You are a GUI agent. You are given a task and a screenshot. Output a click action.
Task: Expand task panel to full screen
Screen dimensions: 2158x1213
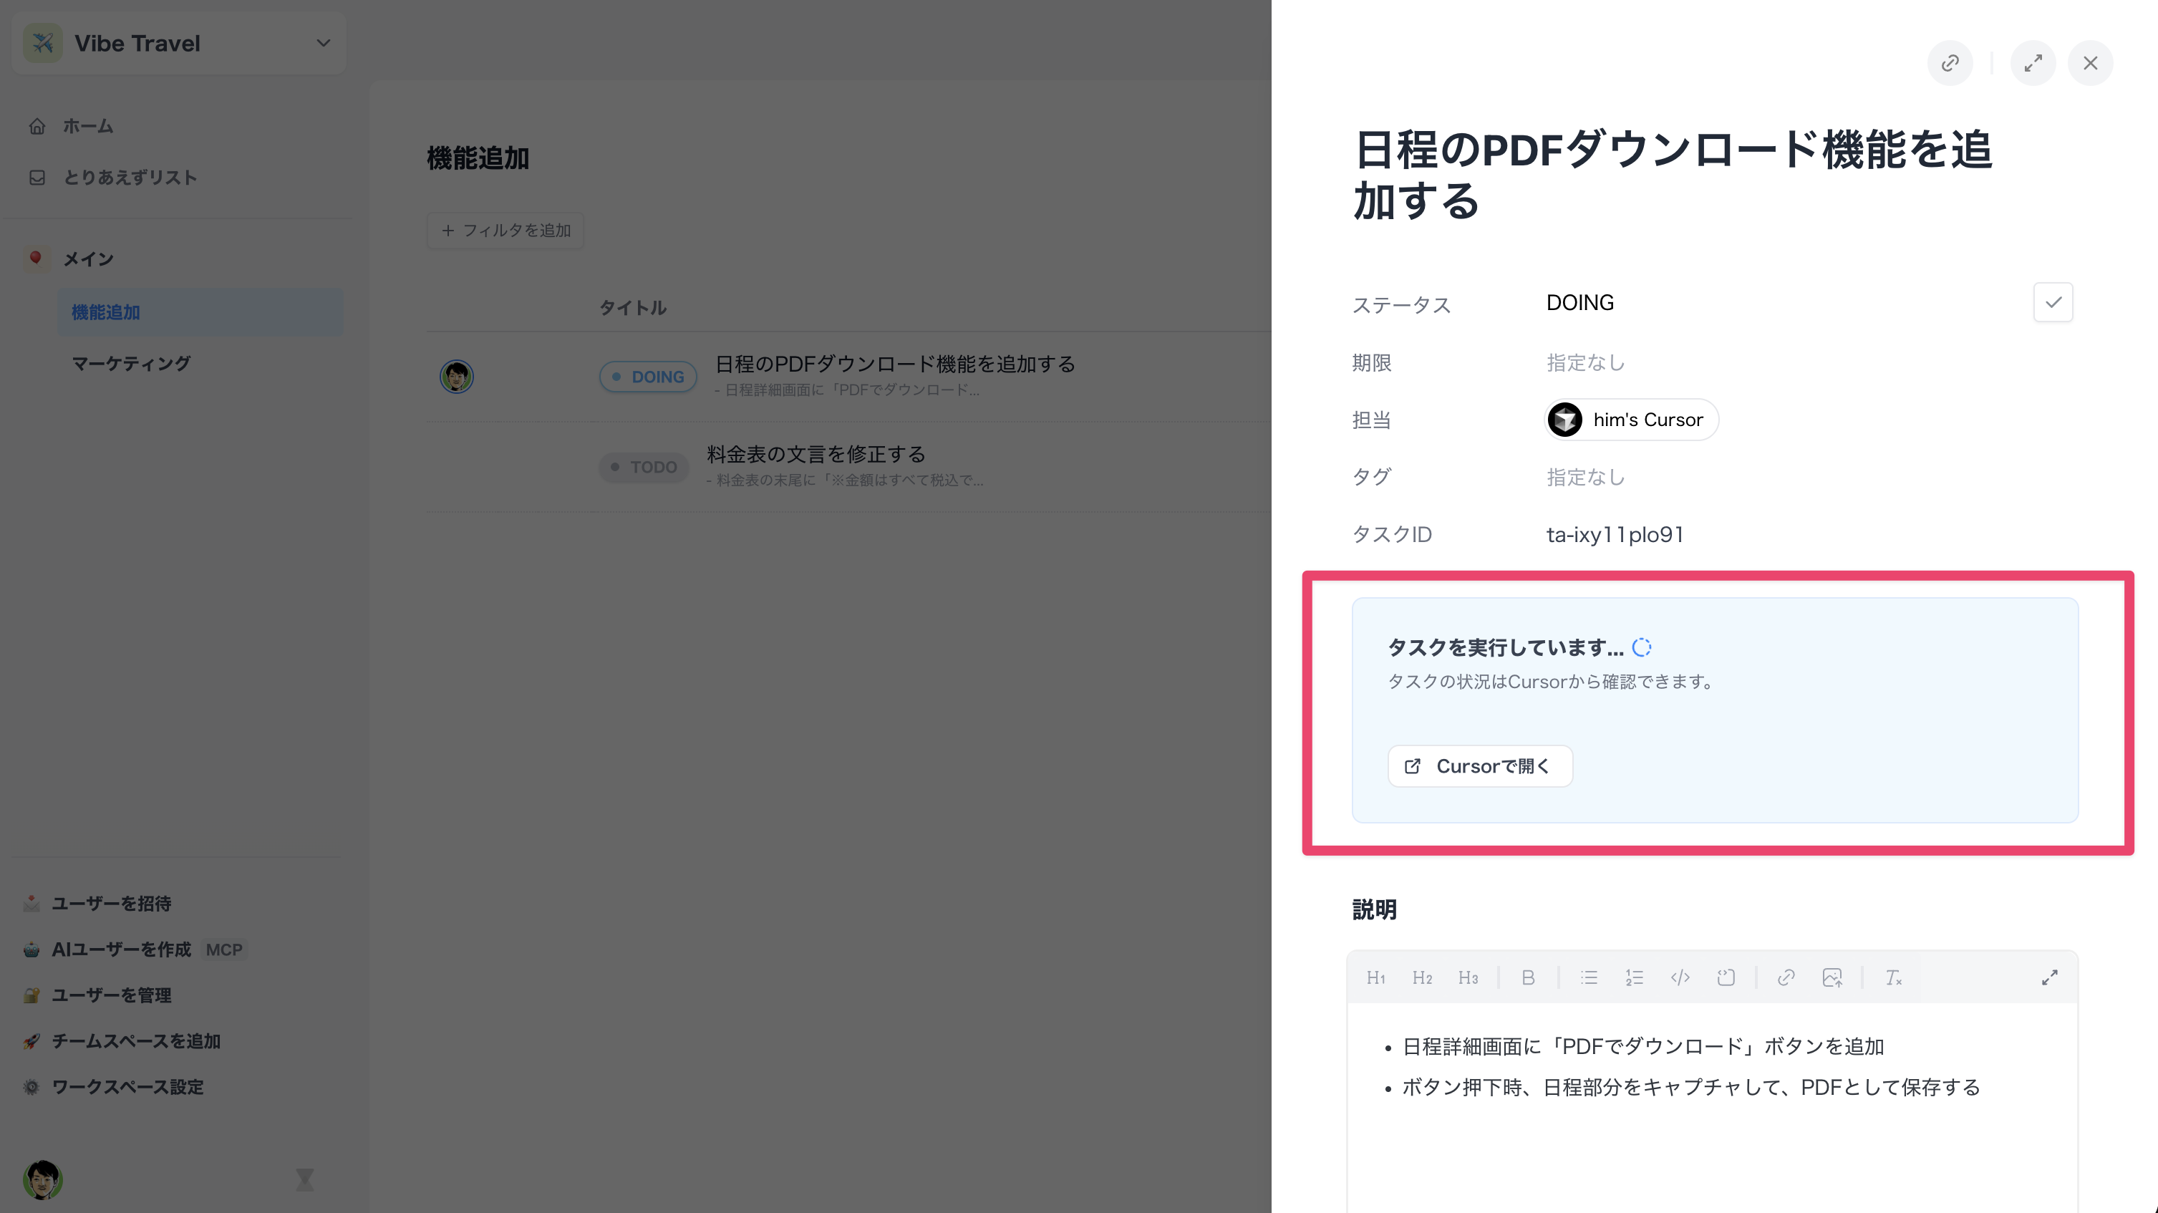(2032, 64)
